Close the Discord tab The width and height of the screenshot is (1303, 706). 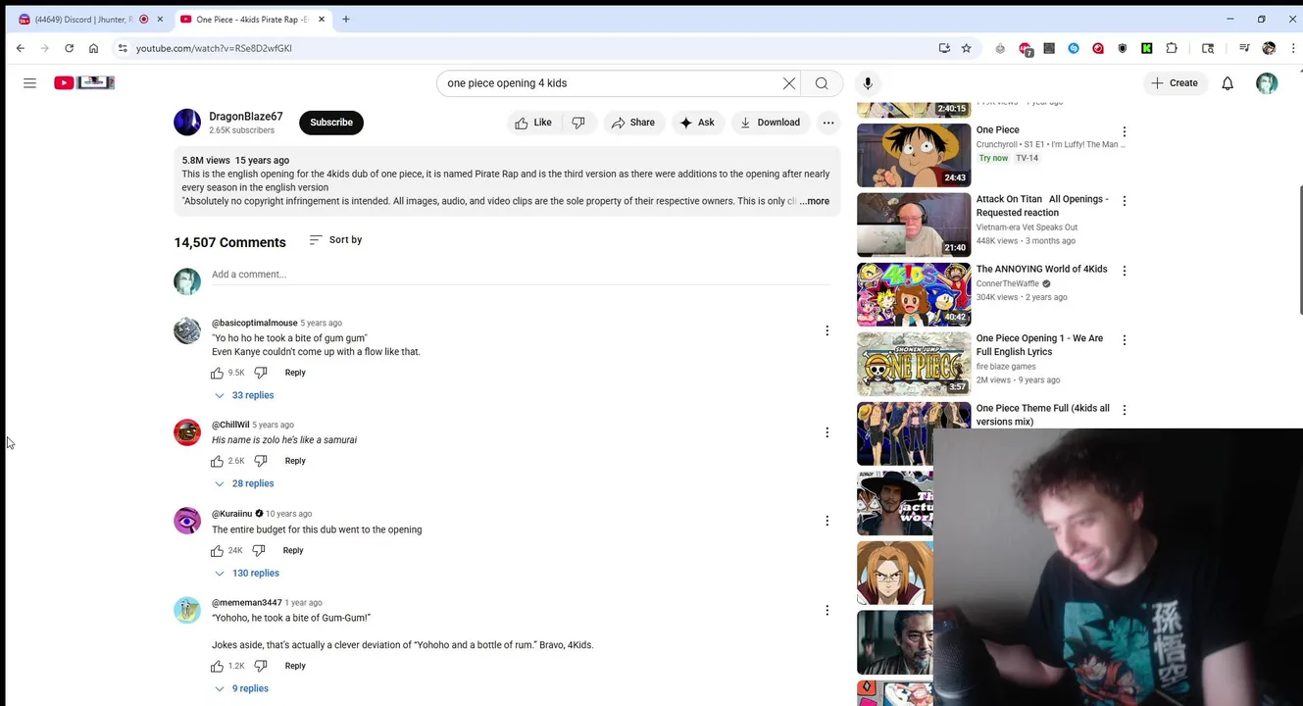click(160, 19)
